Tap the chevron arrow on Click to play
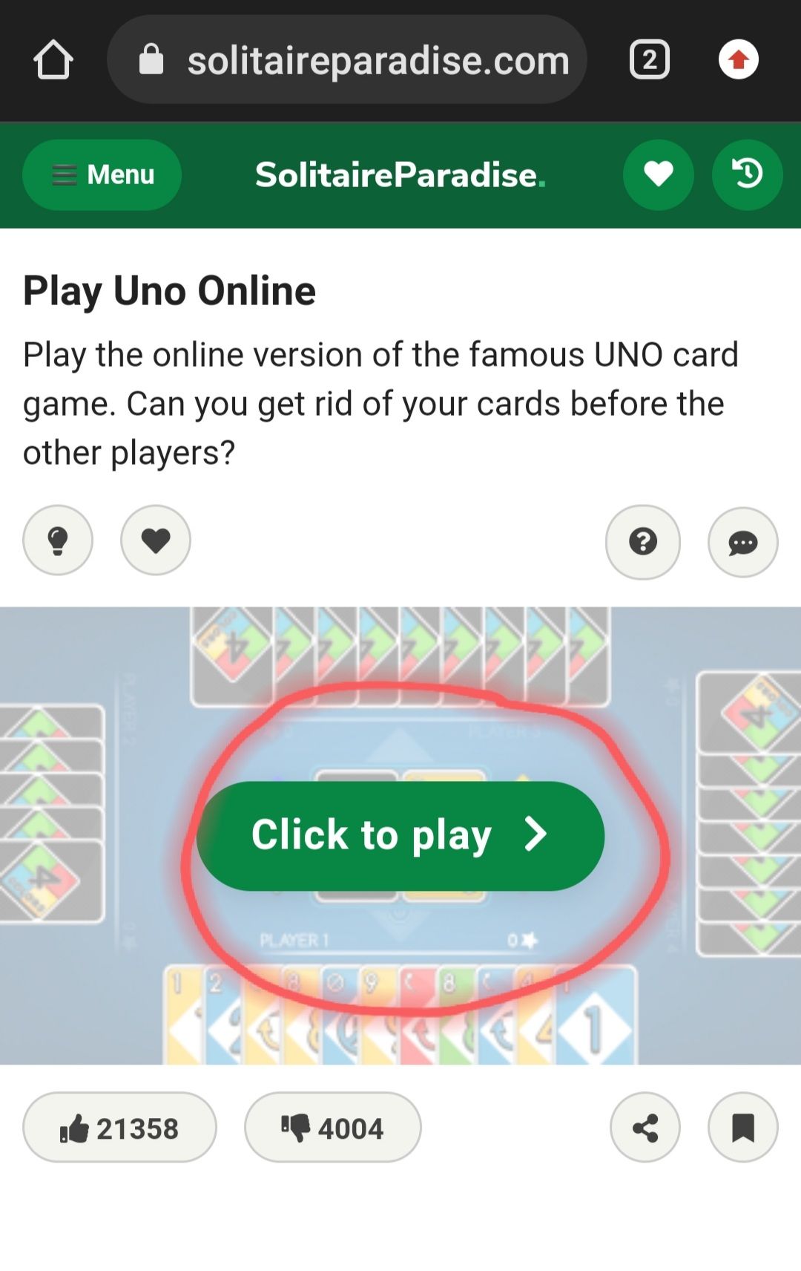Viewport: 801px width, 1271px height. pyautogui.click(x=535, y=834)
